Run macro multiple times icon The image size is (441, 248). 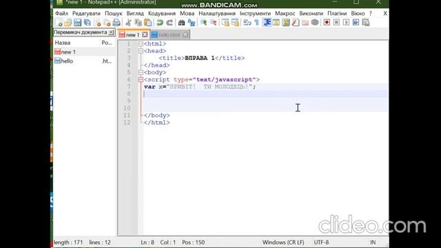coord(356,23)
